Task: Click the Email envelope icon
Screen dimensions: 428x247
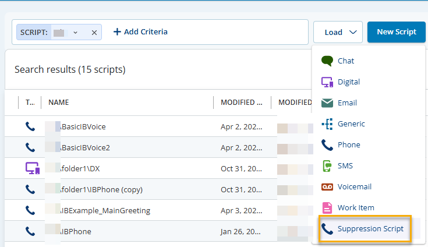Action: point(327,103)
